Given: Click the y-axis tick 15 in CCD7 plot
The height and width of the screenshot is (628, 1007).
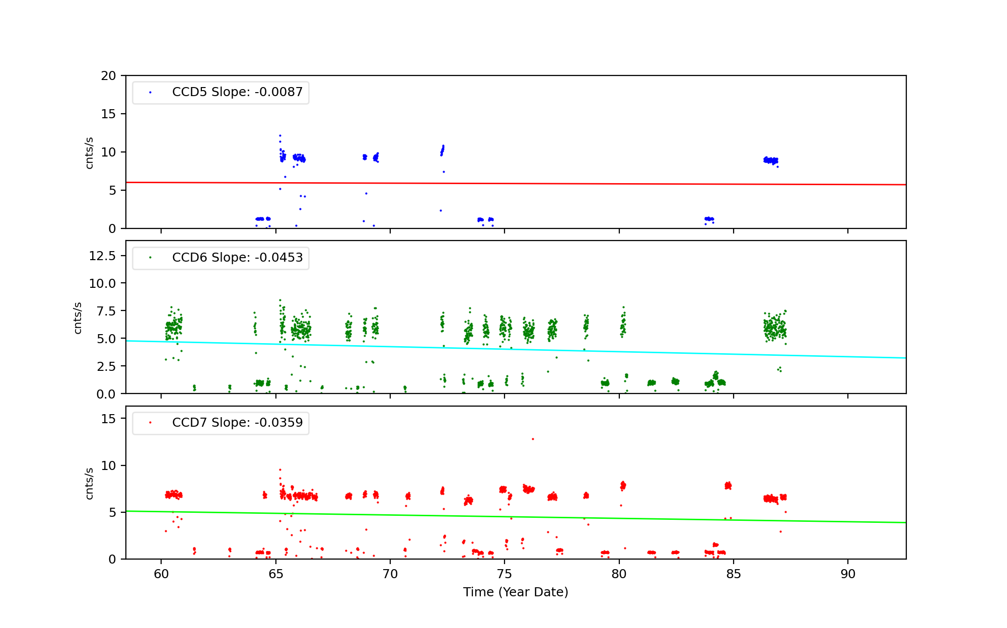Looking at the screenshot, I should (x=108, y=419).
